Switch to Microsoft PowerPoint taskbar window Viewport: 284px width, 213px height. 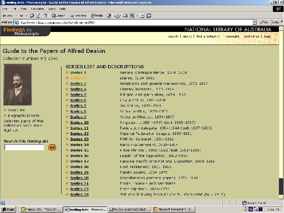tap(174, 209)
